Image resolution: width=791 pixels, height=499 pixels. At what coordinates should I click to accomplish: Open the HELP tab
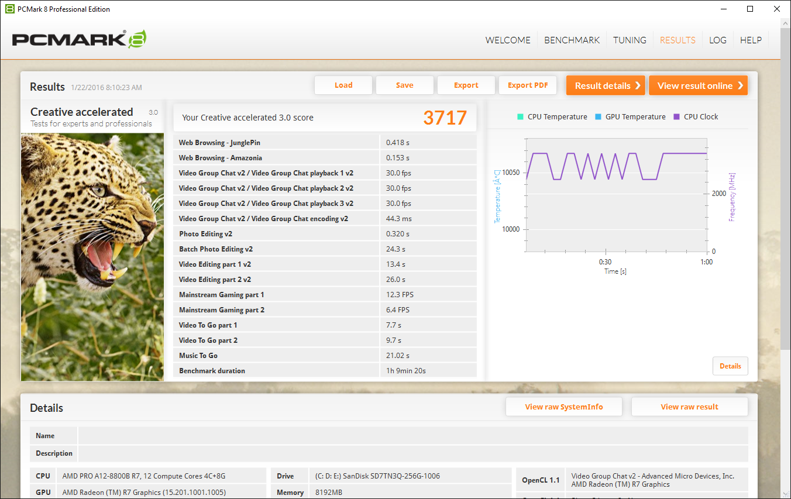point(751,40)
